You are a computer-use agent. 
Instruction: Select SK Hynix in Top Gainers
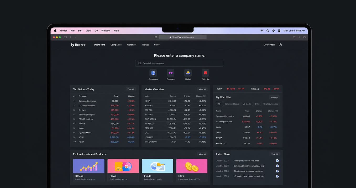tap(104, 110)
